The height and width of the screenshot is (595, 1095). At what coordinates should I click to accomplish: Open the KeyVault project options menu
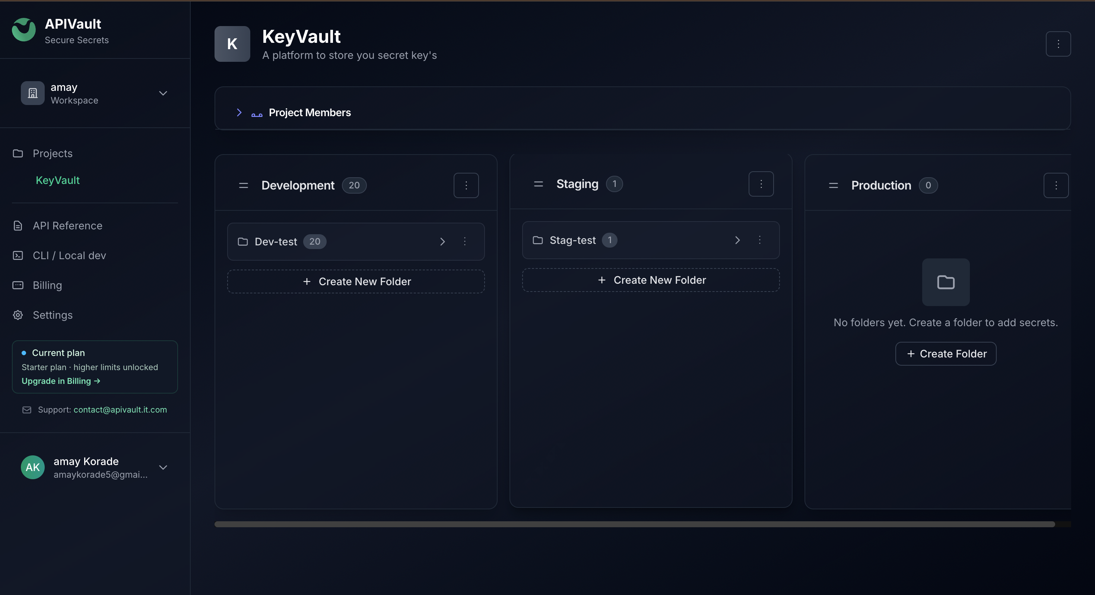tap(1058, 44)
